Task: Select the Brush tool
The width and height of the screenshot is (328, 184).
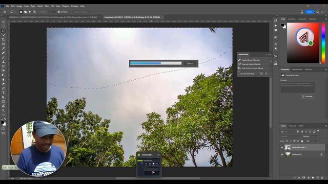Action: 3,57
